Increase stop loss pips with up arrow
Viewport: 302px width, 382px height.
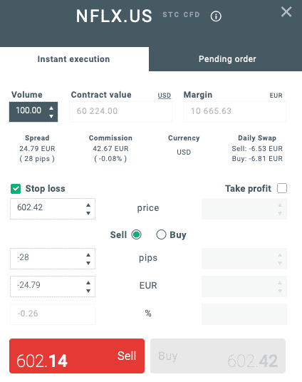pyautogui.click(x=88, y=255)
